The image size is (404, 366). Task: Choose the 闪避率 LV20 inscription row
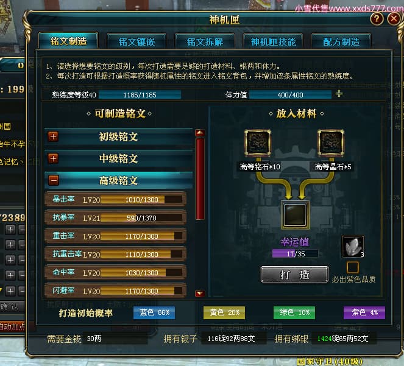pyautogui.click(x=115, y=291)
